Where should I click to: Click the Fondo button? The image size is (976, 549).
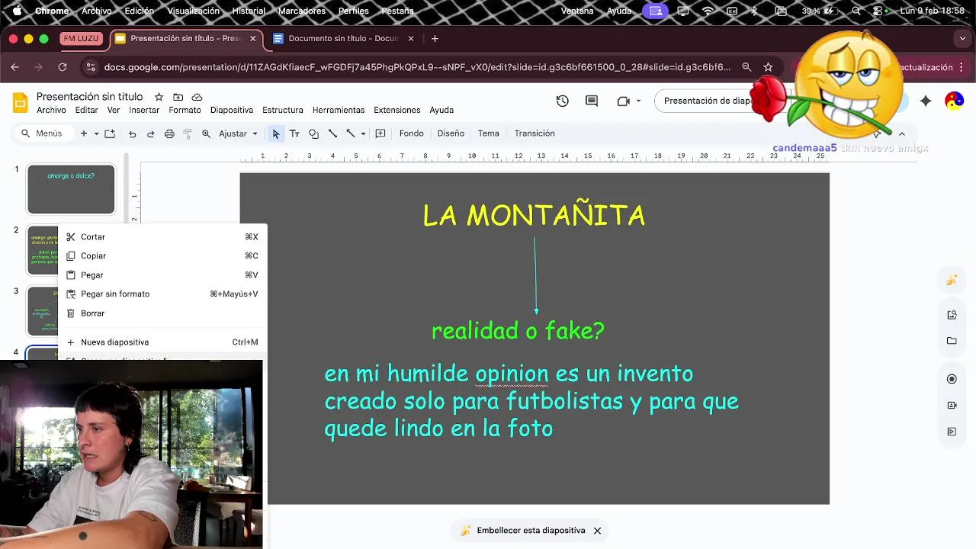411,133
